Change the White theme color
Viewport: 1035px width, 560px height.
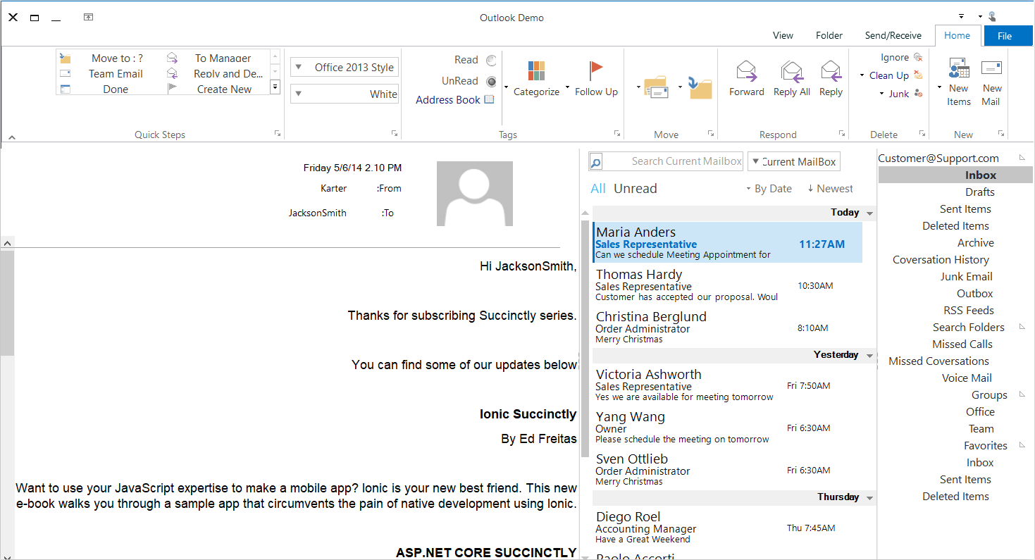point(345,93)
